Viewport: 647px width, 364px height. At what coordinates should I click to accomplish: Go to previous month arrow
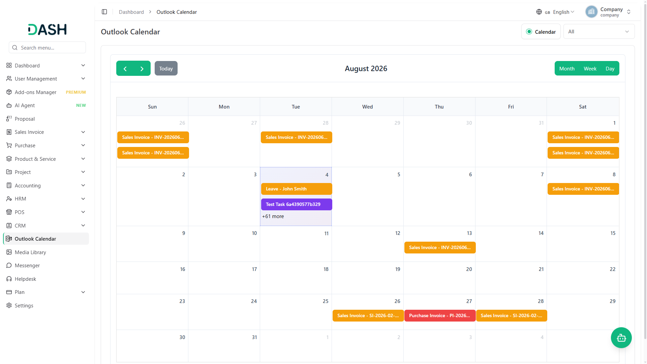coord(125,69)
